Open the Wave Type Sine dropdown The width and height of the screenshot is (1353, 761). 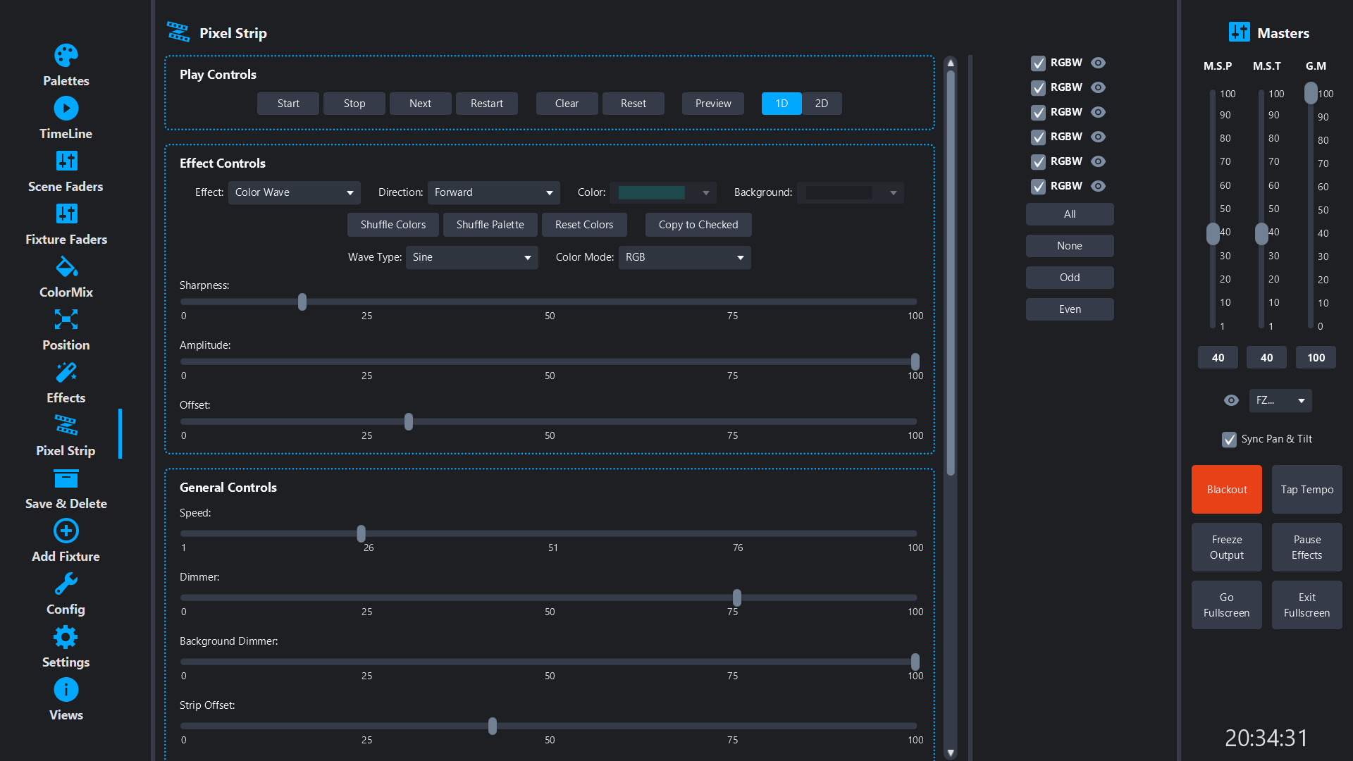click(x=471, y=257)
